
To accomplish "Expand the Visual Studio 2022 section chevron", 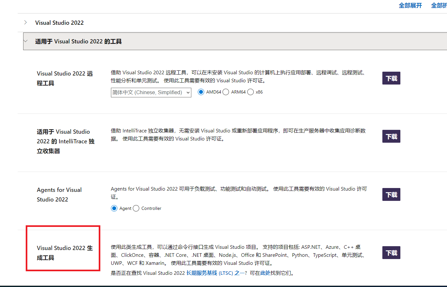I will point(26,22).
